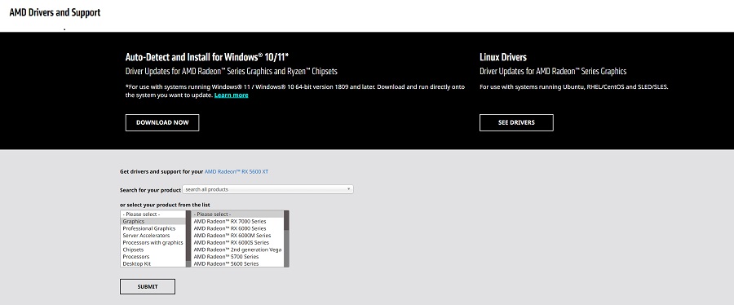Pick AMD Radeon 5600 Series
This screenshot has height=305, width=734.
coord(238,264)
